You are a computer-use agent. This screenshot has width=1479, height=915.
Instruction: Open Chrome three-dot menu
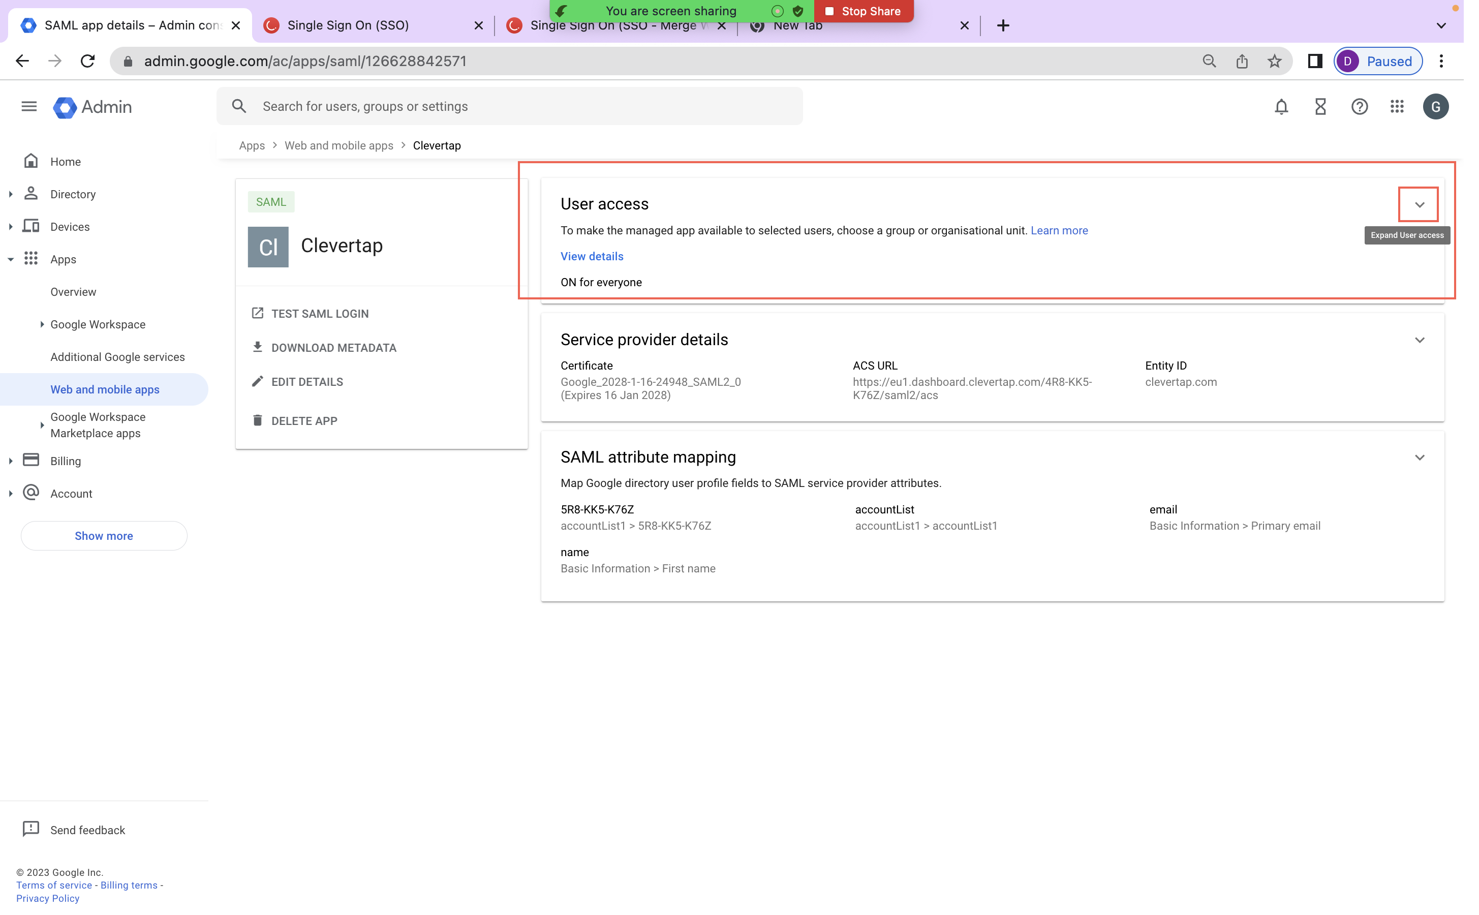click(1441, 61)
